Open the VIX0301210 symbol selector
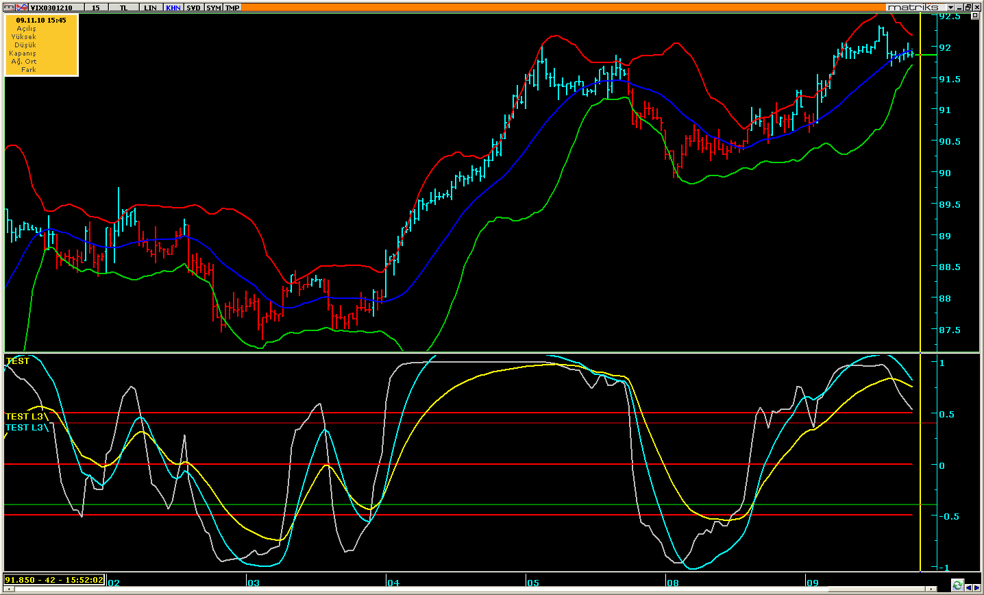Screen dimensions: 984x595 tap(58, 8)
